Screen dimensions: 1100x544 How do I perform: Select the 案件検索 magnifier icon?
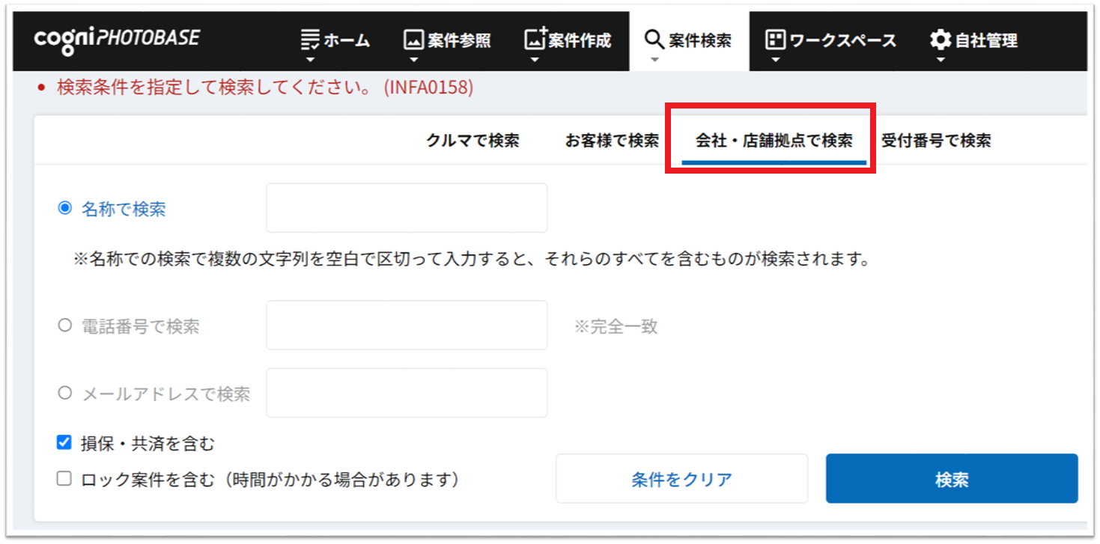tap(654, 39)
